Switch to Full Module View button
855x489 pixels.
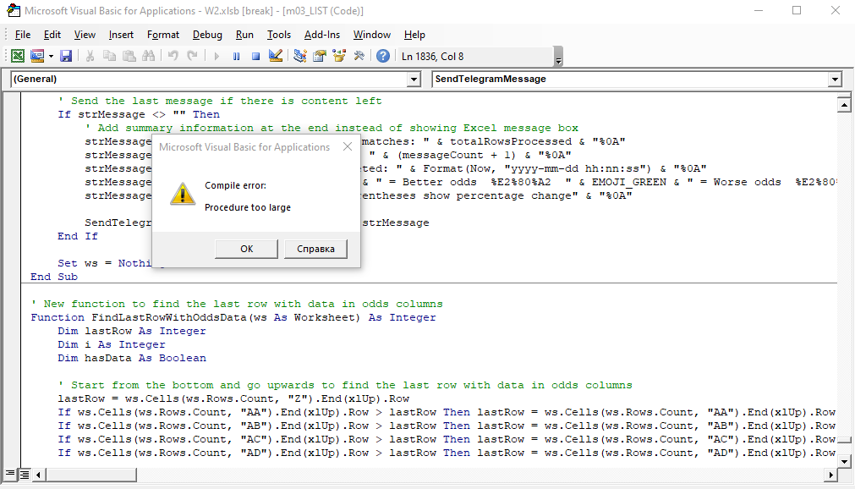click(x=25, y=474)
